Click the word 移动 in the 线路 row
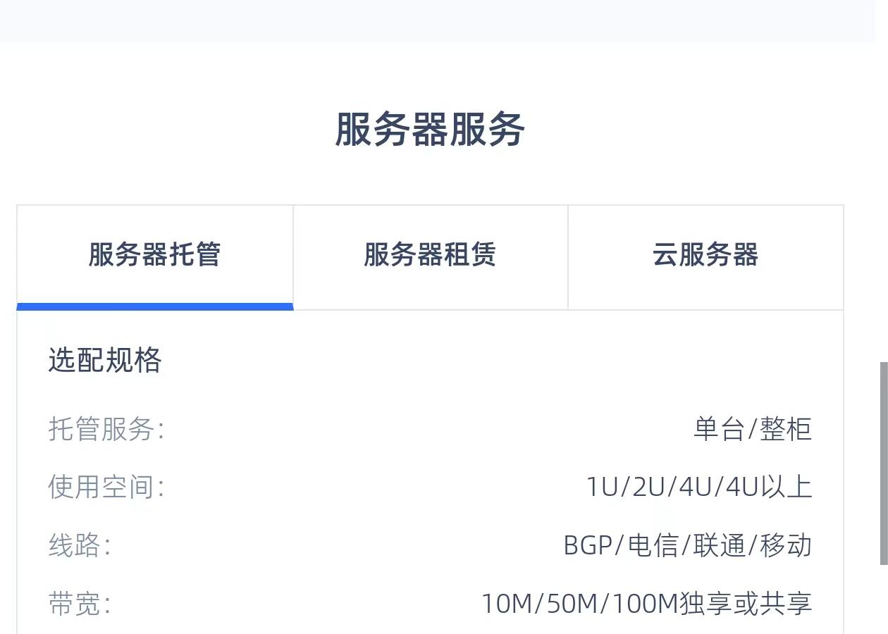The height and width of the screenshot is (634, 888). (x=786, y=545)
